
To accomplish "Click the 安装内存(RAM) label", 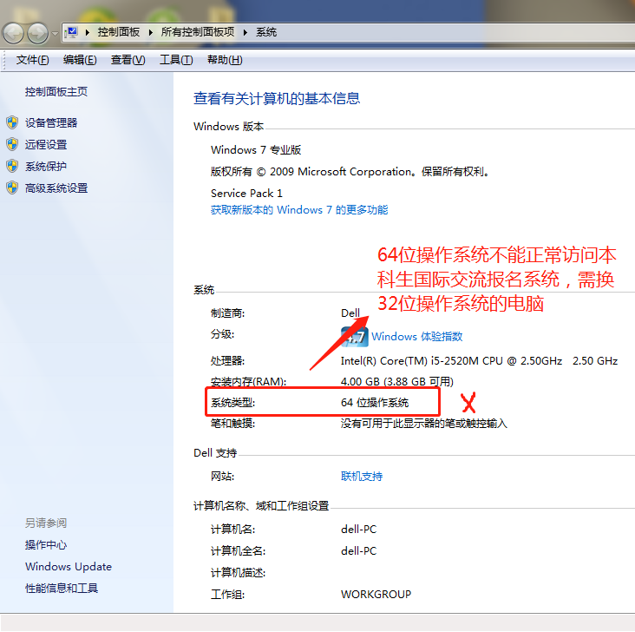I will (x=249, y=382).
